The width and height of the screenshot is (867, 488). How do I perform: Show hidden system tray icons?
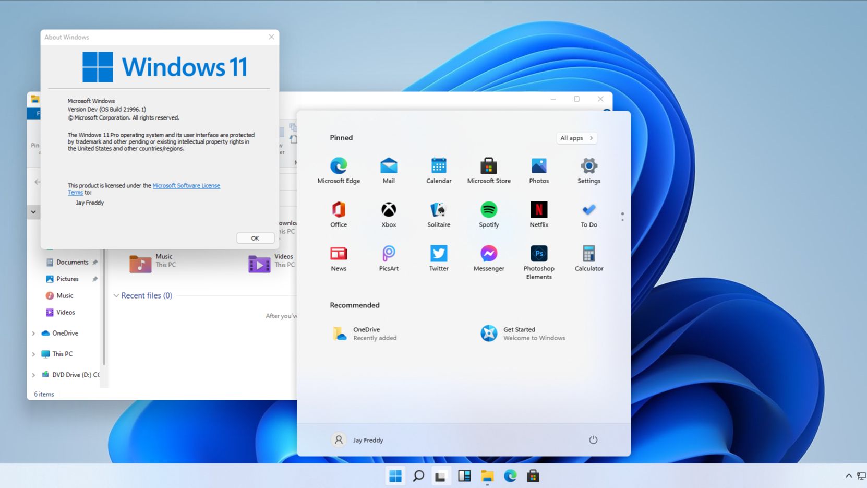[849, 476]
